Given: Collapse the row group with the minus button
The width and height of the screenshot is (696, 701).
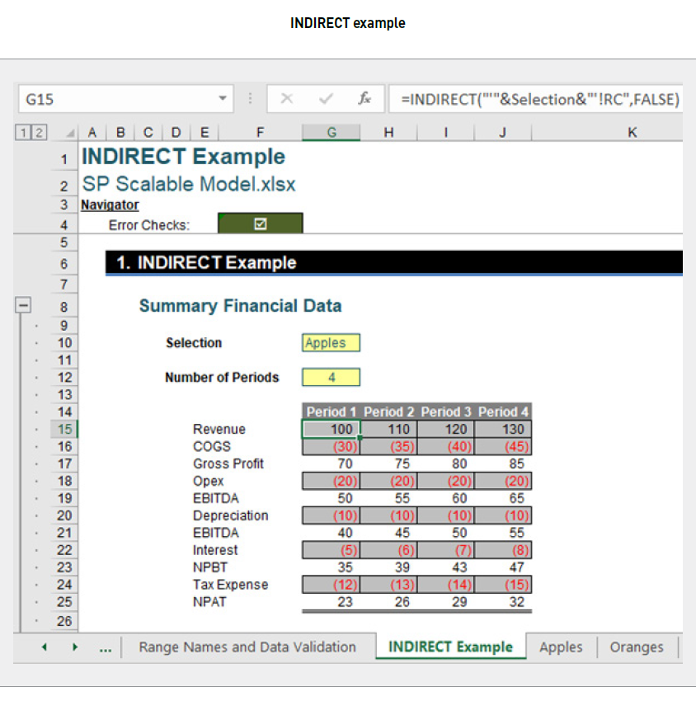Looking at the screenshot, I should [22, 306].
